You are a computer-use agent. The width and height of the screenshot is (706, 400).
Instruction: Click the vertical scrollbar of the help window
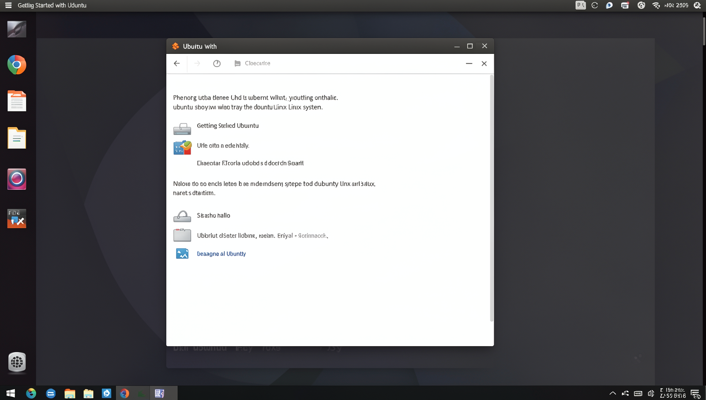[492, 198]
